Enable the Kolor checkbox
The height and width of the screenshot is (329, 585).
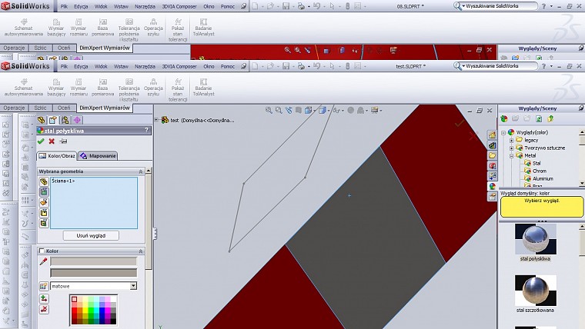click(x=42, y=251)
